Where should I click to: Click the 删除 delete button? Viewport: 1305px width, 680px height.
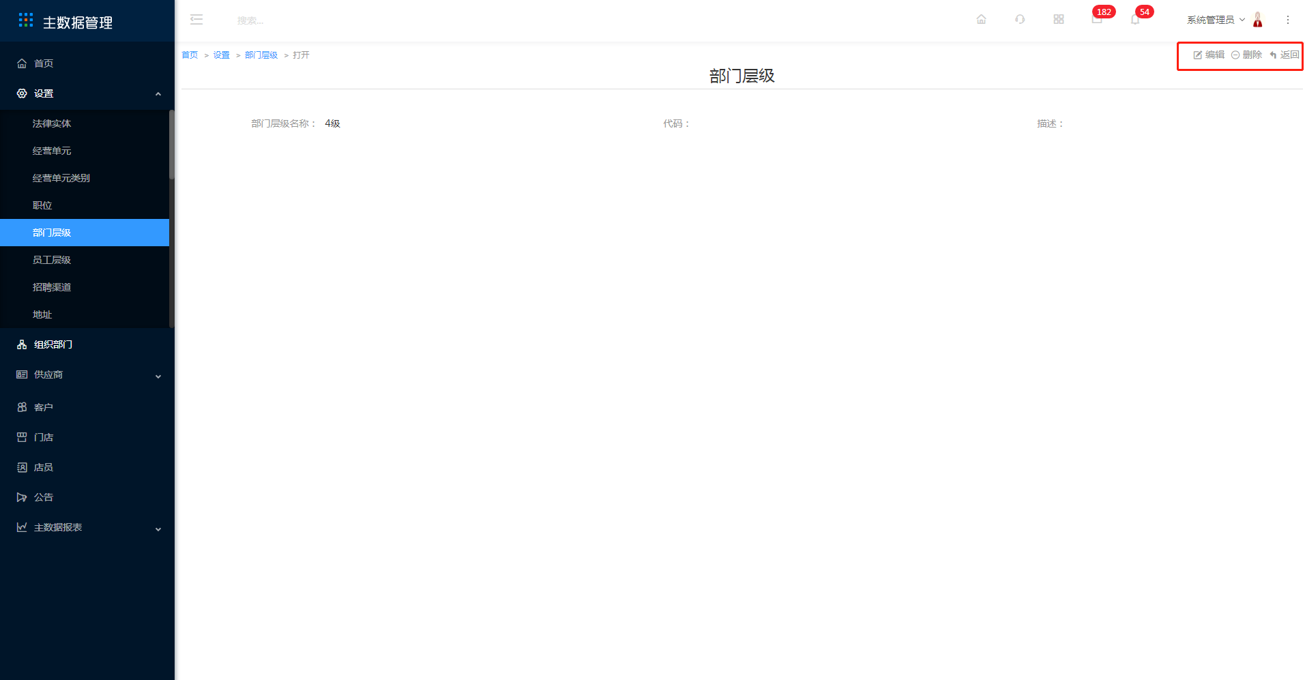[x=1246, y=55]
